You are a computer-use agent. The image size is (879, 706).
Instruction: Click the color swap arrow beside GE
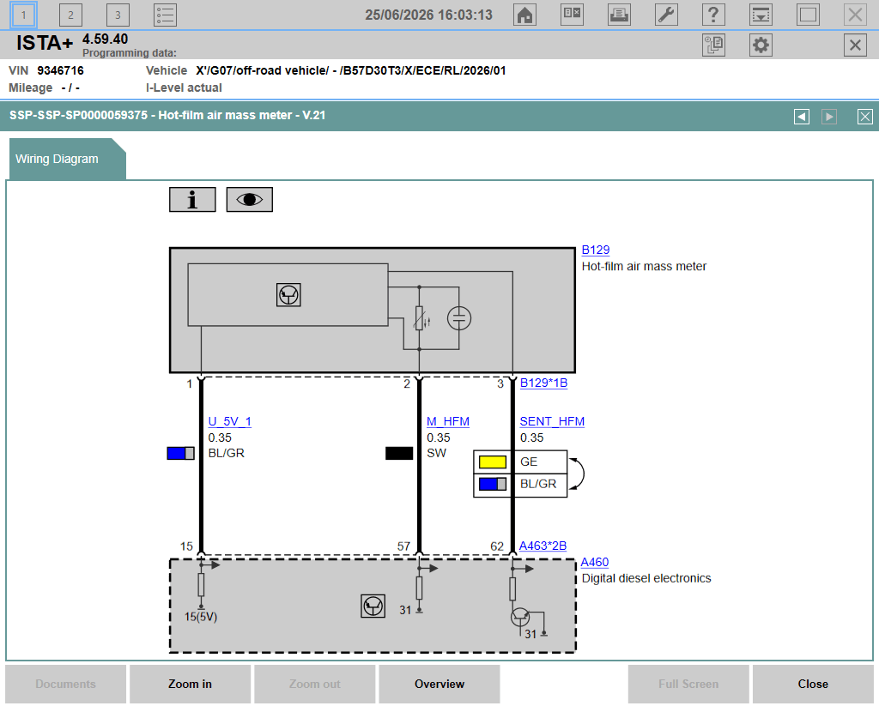point(578,474)
